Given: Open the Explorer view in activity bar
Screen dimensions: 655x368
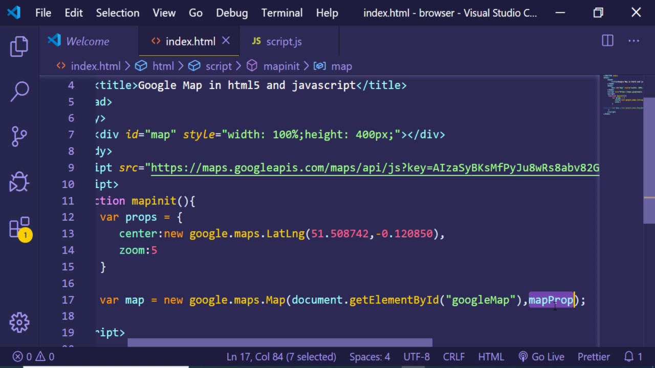Looking at the screenshot, I should tap(19, 47).
